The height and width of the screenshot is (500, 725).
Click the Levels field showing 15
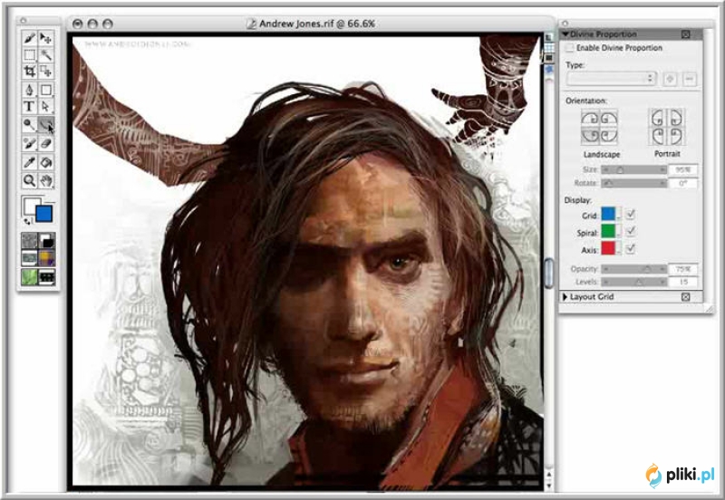pyautogui.click(x=683, y=282)
